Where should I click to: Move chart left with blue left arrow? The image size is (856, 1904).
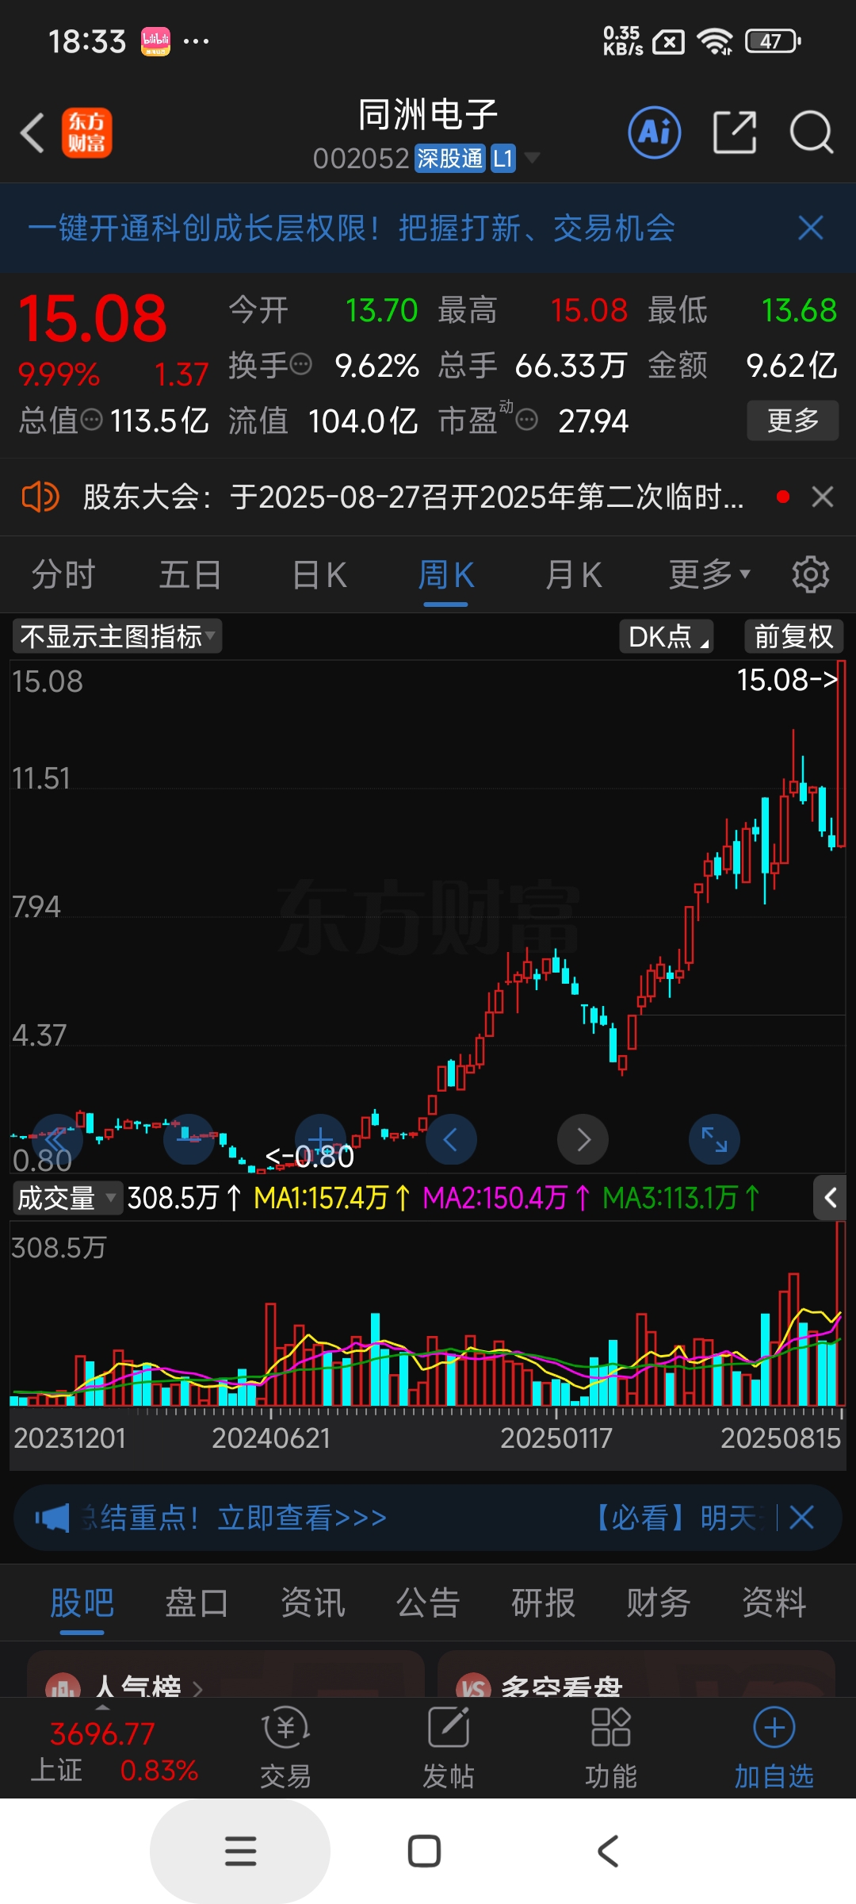451,1140
